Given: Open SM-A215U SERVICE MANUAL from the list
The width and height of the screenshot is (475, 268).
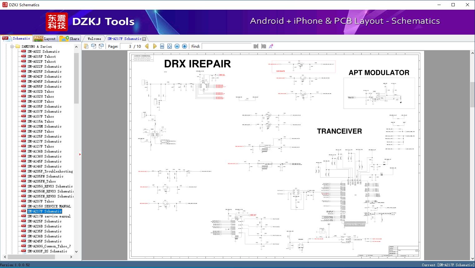Looking at the screenshot, I should click(49, 206).
